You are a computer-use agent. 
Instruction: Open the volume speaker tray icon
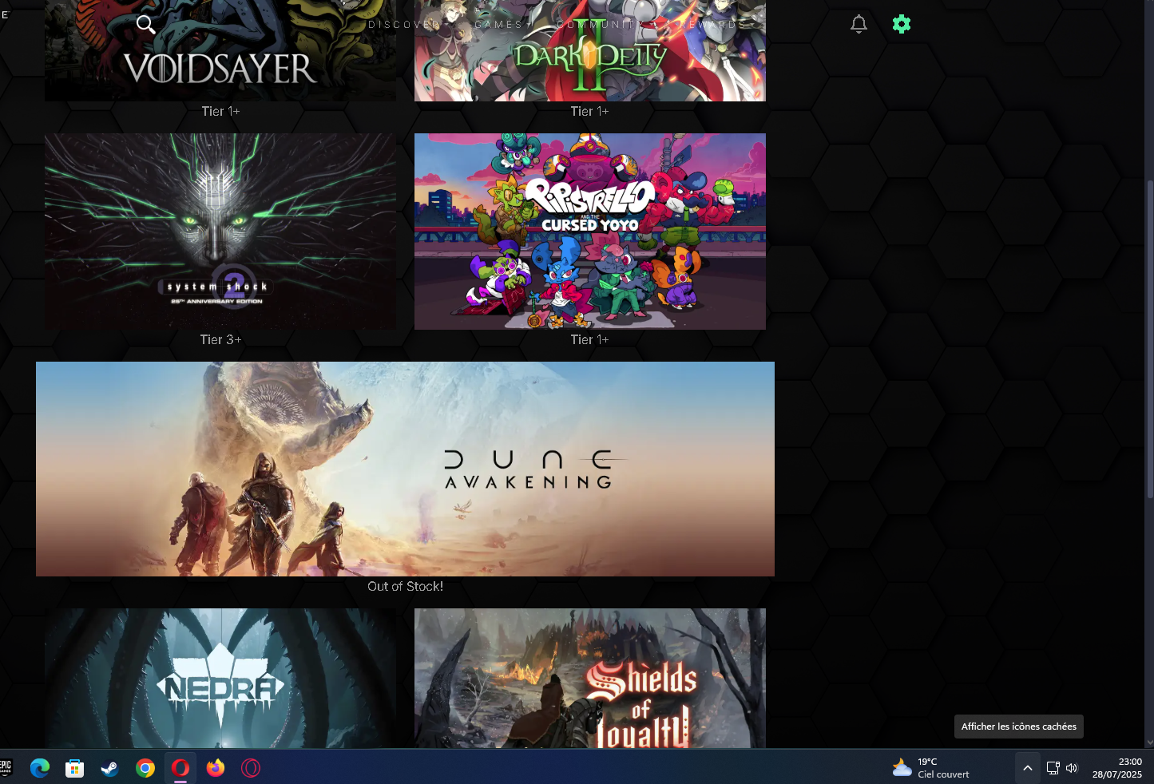[x=1072, y=768]
